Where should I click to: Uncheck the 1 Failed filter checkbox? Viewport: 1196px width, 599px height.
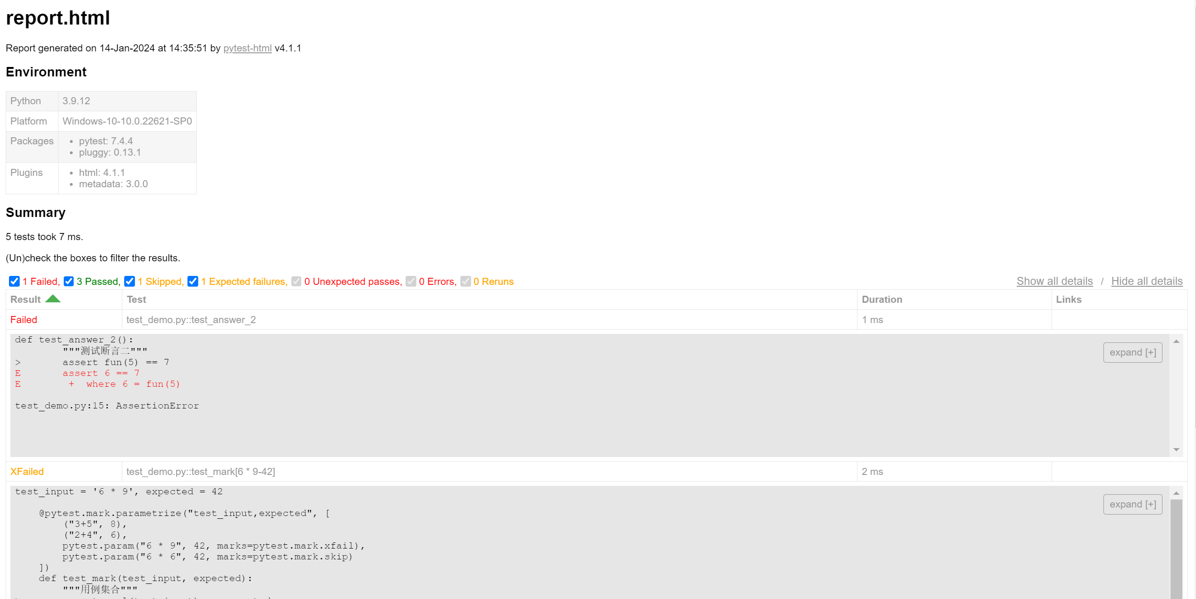tap(14, 282)
